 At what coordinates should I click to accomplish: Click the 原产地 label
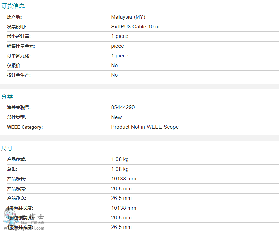pos(14,17)
